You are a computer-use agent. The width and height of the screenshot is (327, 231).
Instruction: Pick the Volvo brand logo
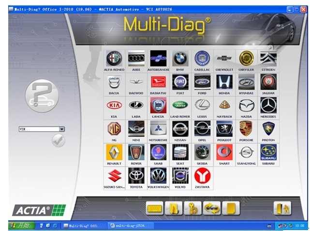point(180,176)
